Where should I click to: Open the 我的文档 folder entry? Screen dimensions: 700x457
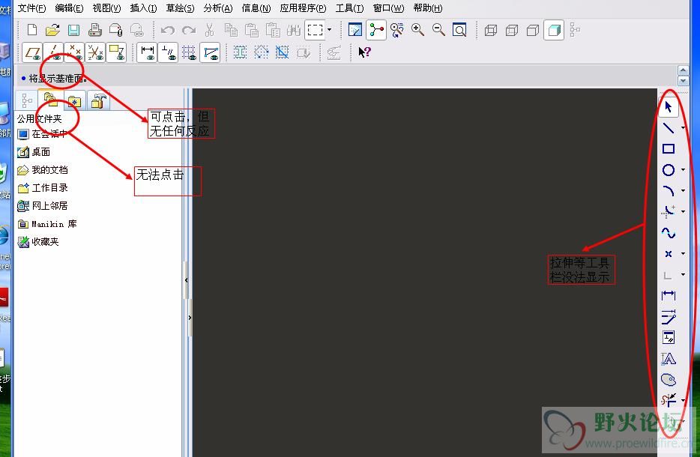tap(43, 170)
